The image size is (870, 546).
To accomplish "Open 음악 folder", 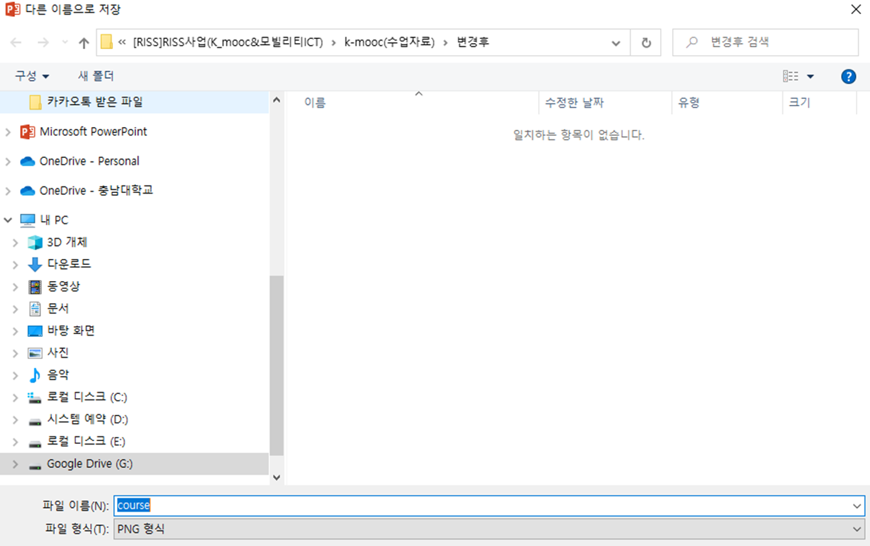I will tap(58, 375).
